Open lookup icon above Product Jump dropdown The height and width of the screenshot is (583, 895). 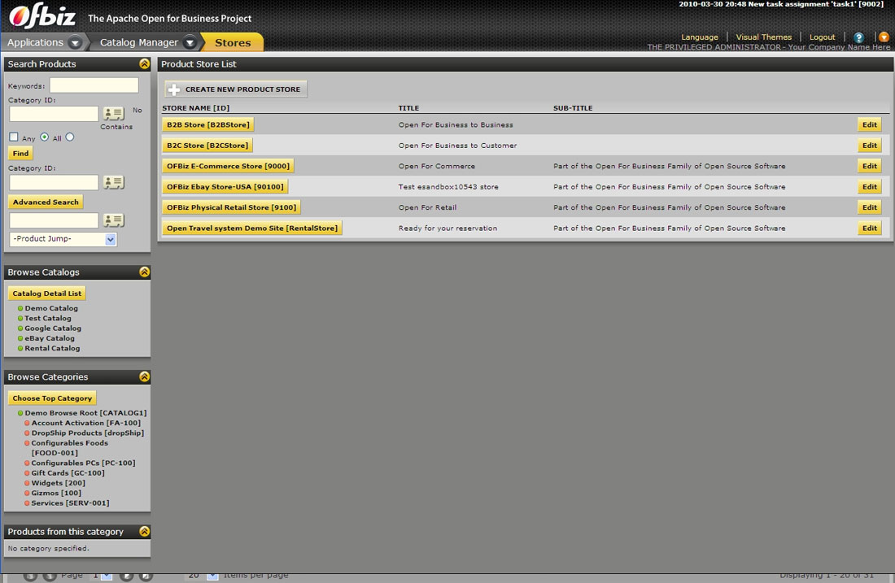[x=114, y=220]
